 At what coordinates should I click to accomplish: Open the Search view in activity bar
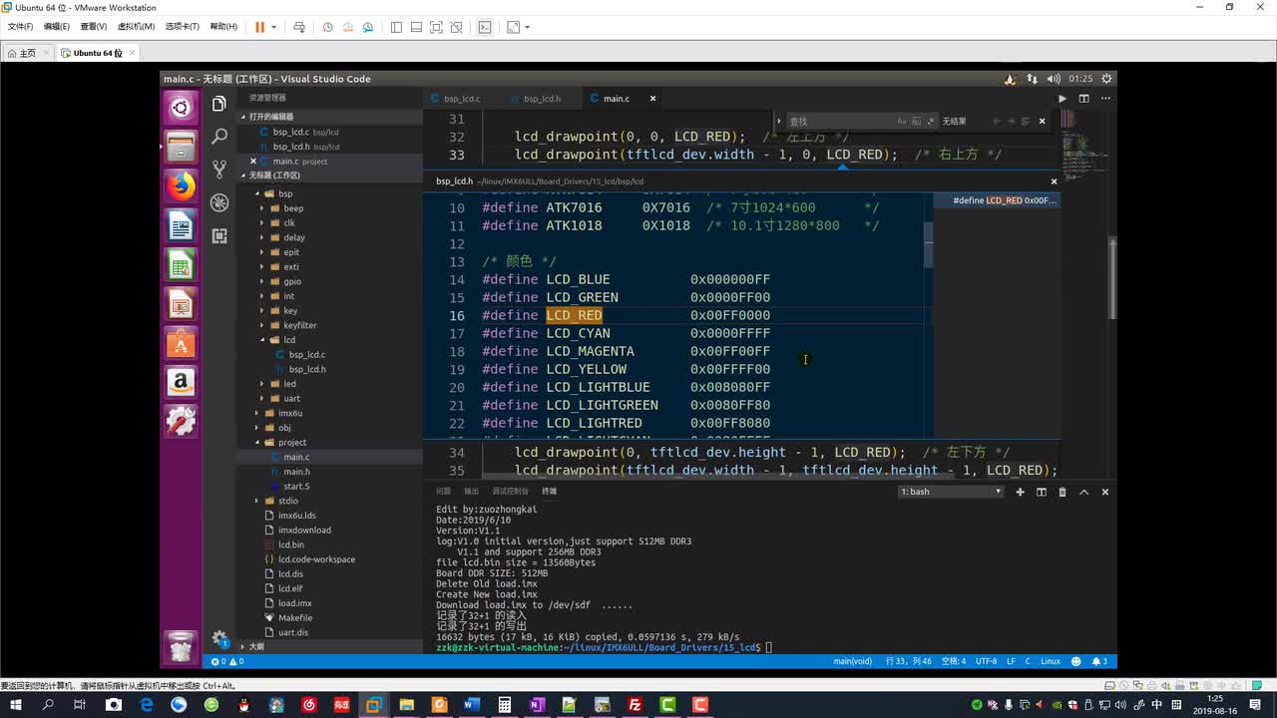tap(219, 137)
